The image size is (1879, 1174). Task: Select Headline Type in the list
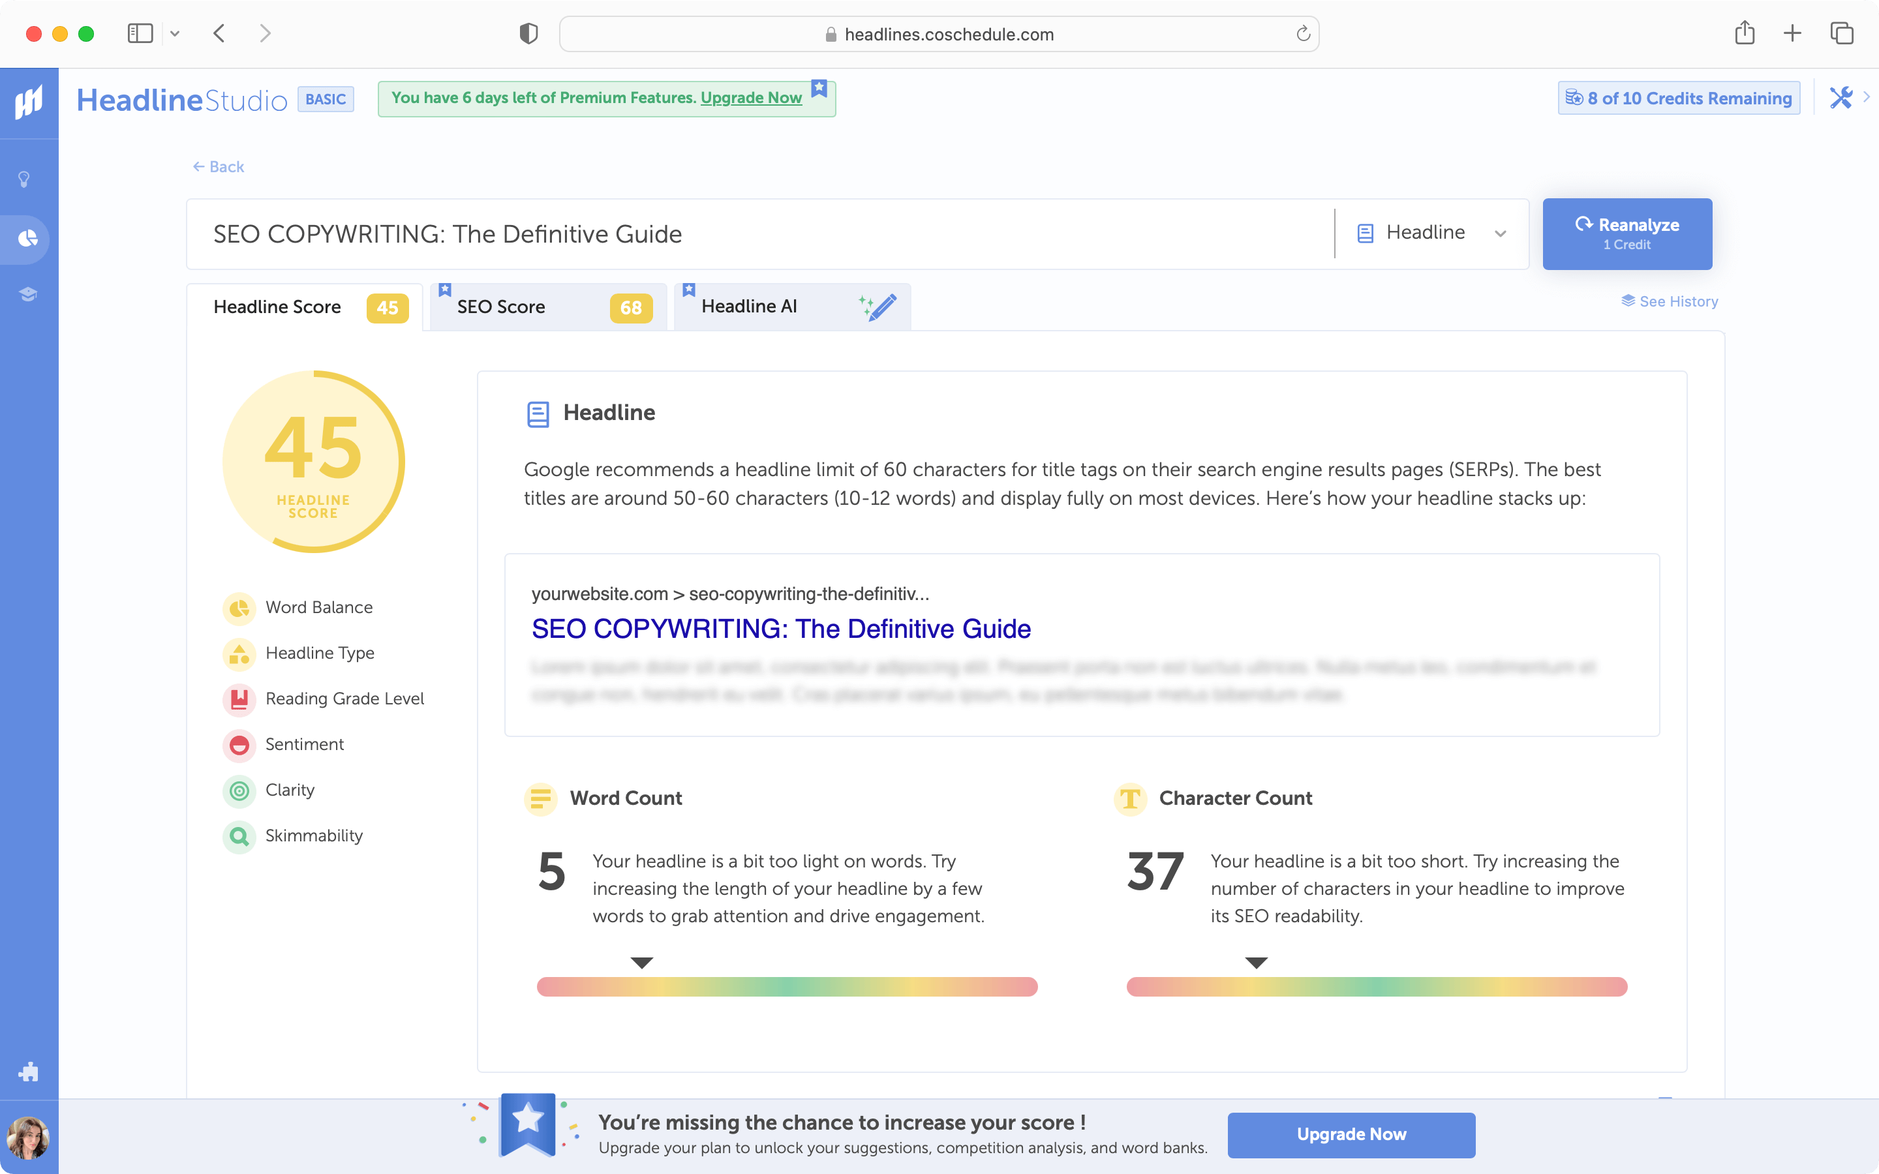320,654
